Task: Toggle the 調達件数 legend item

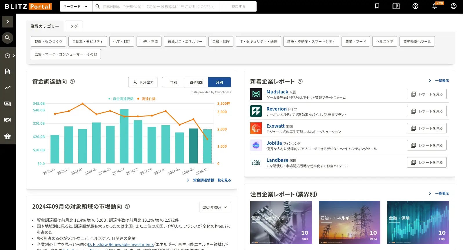Action: (x=146, y=99)
